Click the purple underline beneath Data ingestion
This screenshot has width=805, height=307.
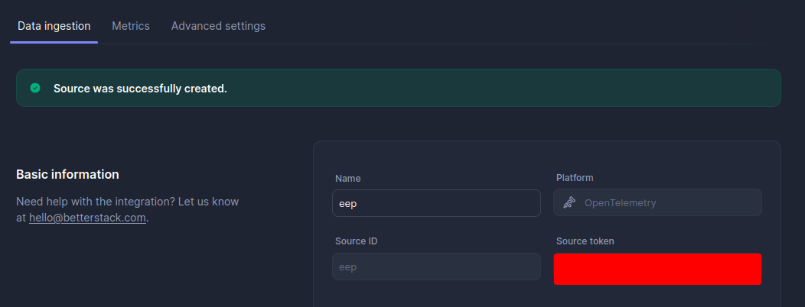(54, 42)
